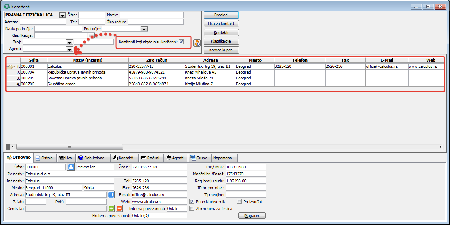Click the Matični br./Pasoš field

coord(246,174)
